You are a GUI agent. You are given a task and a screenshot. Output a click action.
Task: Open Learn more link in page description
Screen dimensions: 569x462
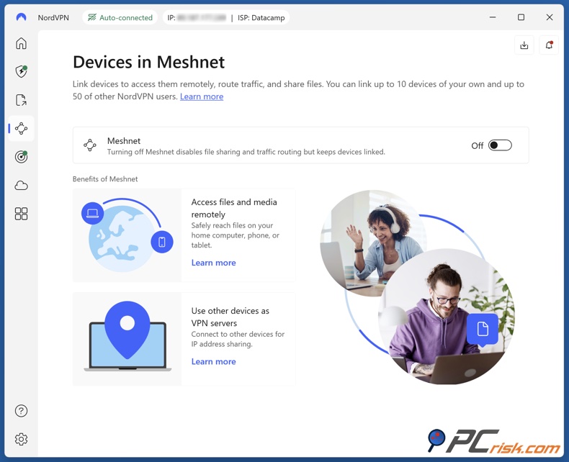[202, 96]
